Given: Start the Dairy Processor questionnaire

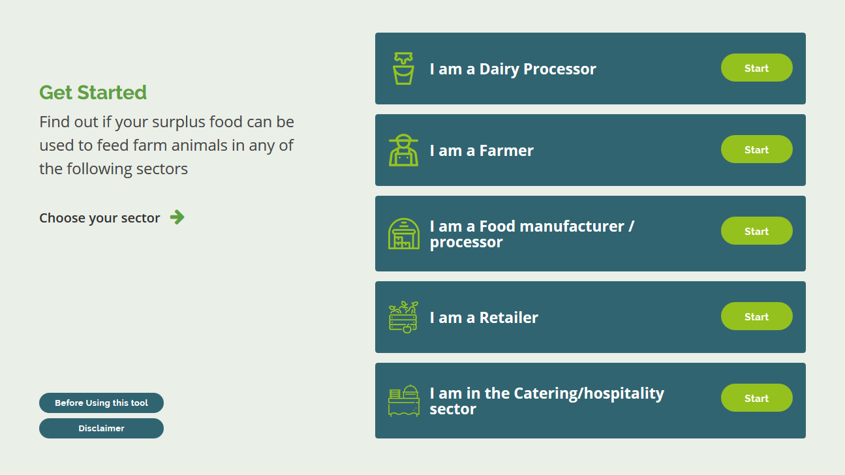Looking at the screenshot, I should (x=756, y=68).
